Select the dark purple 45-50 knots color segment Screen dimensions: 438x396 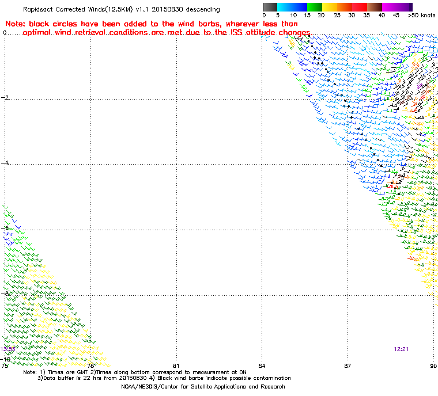tap(405, 7)
